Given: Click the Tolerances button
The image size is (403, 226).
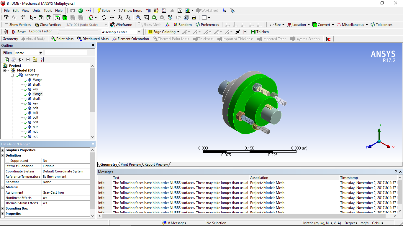Looking at the screenshot, I should pos(381,25).
